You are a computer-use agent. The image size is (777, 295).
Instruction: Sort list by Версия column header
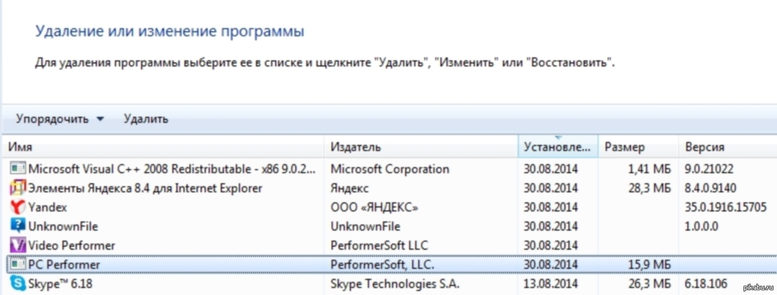click(704, 147)
